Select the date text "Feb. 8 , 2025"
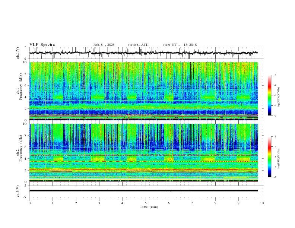Image resolution: width=295 pixels, height=228 pixels. click(104, 45)
